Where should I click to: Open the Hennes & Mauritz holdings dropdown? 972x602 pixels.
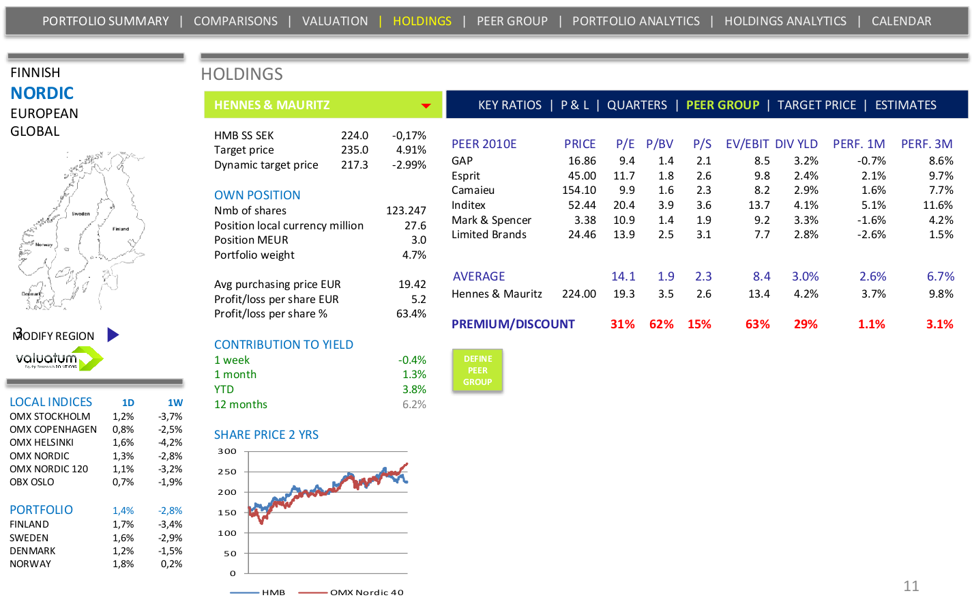tap(426, 105)
